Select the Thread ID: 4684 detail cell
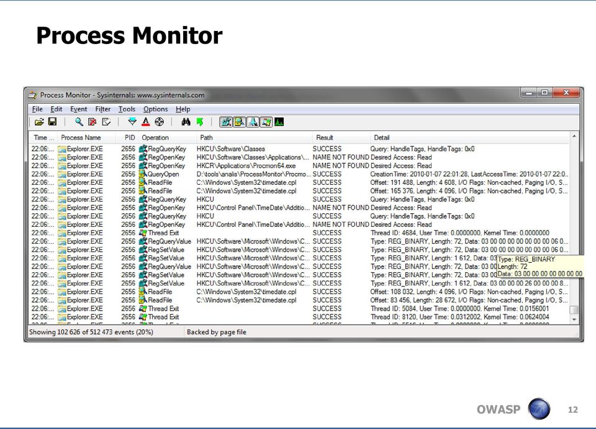Screen dimensions: 596x429 point(460,232)
